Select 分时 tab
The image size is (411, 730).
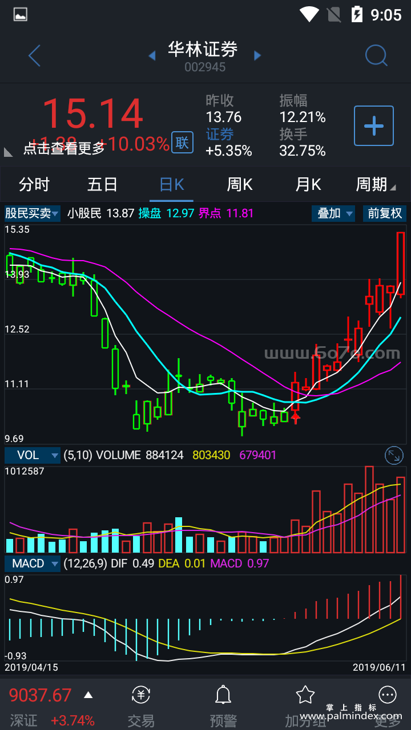[34, 184]
